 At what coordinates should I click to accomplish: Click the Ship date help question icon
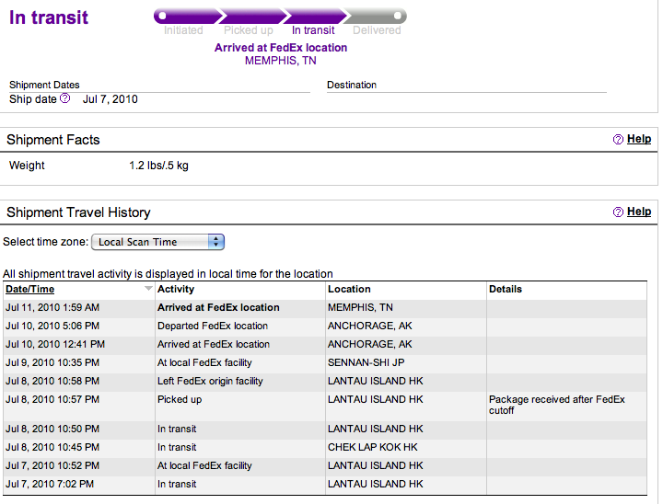click(x=64, y=98)
